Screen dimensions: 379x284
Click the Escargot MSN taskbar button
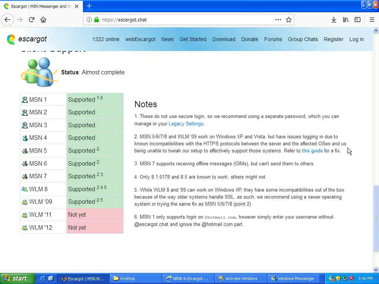pyautogui.click(x=83, y=278)
